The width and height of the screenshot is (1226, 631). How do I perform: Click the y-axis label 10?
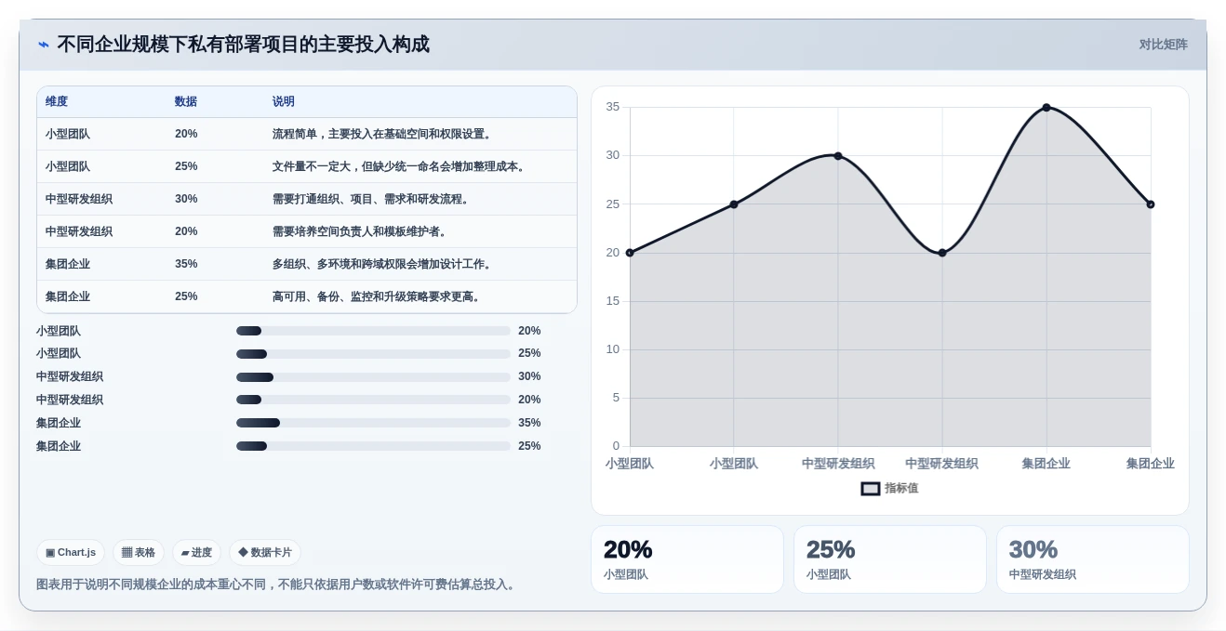pyautogui.click(x=613, y=349)
